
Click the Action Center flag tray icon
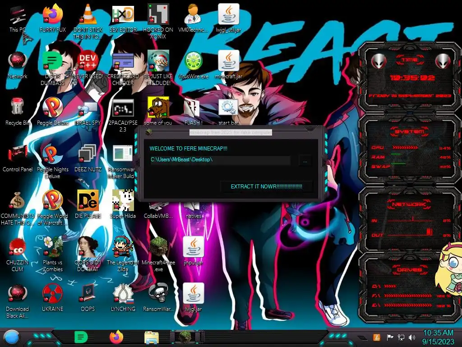[390, 337]
